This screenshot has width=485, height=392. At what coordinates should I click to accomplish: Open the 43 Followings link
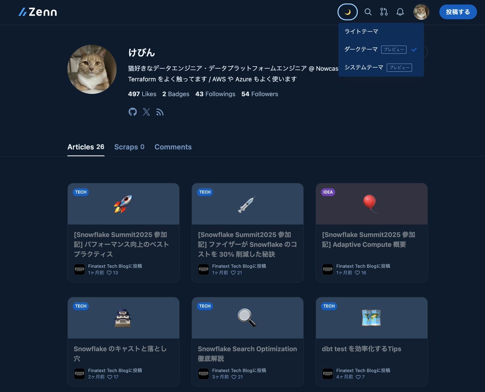[x=215, y=94]
